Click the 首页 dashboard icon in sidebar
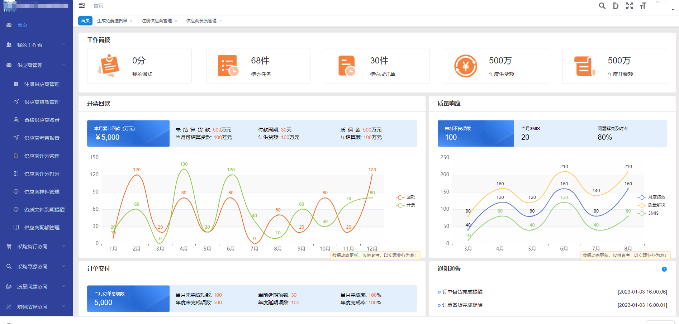Image resolution: width=679 pixels, height=324 pixels. (x=9, y=25)
